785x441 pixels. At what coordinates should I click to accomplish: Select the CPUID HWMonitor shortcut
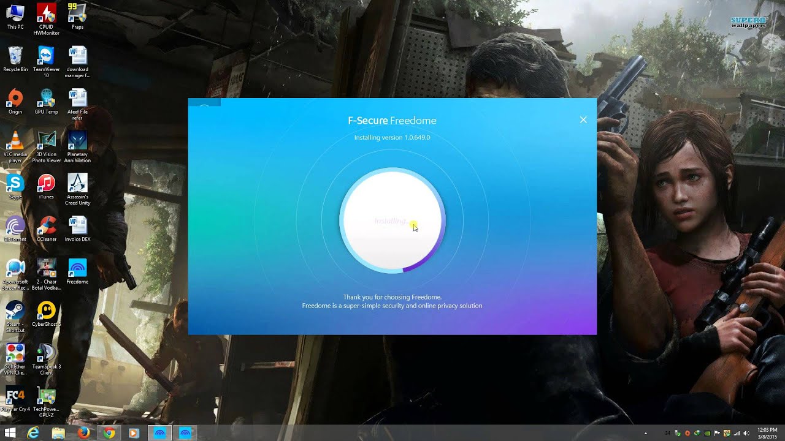coord(46,20)
